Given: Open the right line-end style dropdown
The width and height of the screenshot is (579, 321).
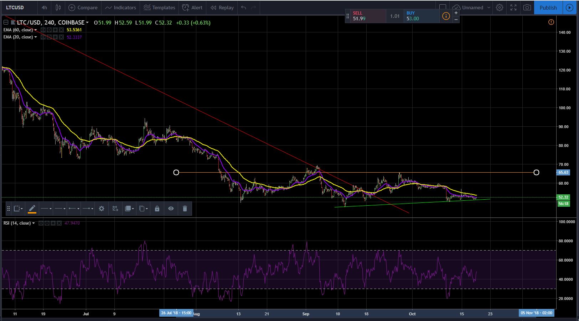Looking at the screenshot, I should coord(88,209).
